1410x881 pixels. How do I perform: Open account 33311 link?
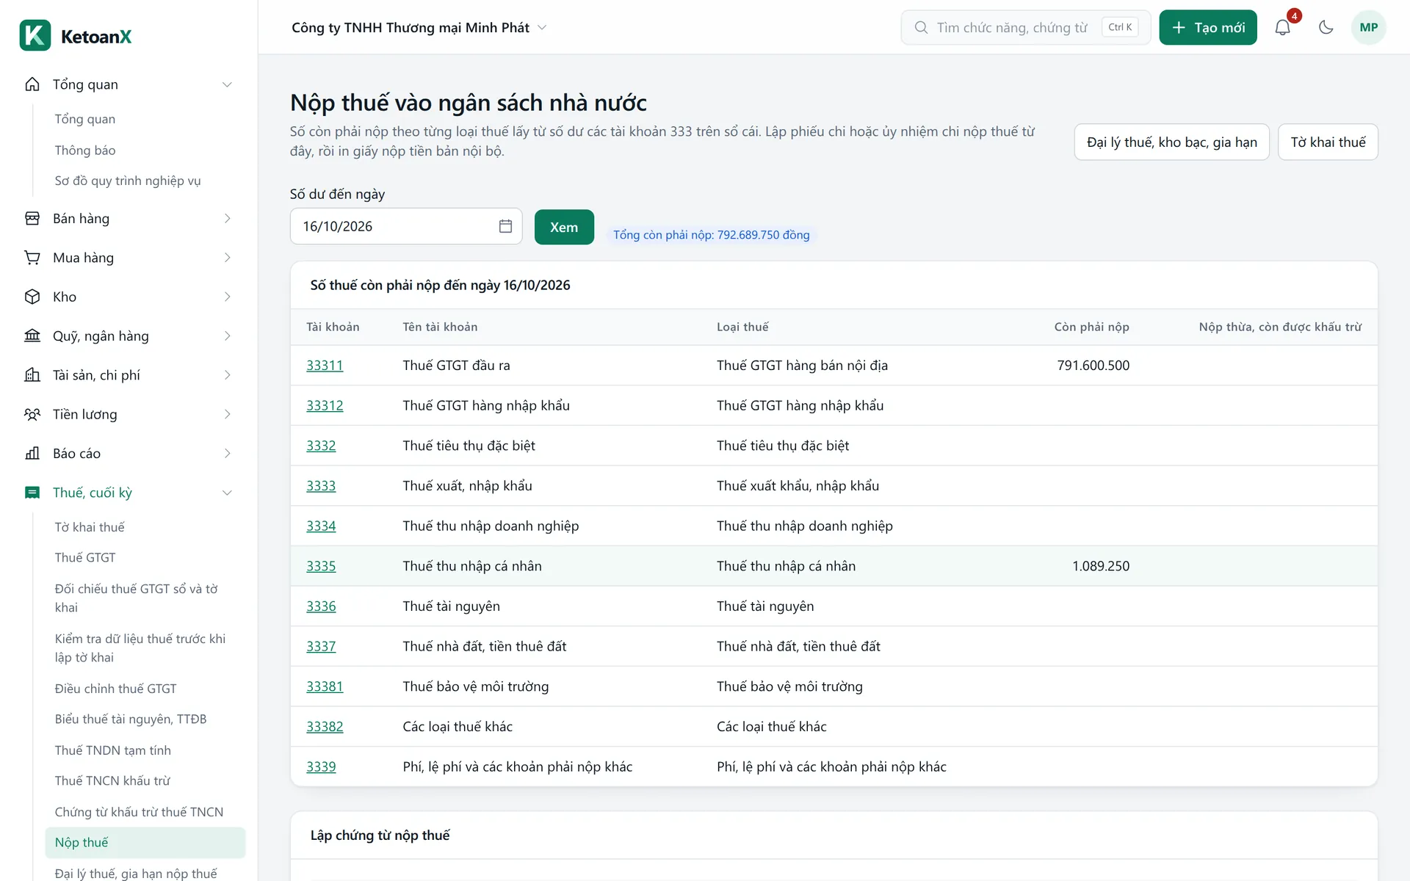click(325, 365)
